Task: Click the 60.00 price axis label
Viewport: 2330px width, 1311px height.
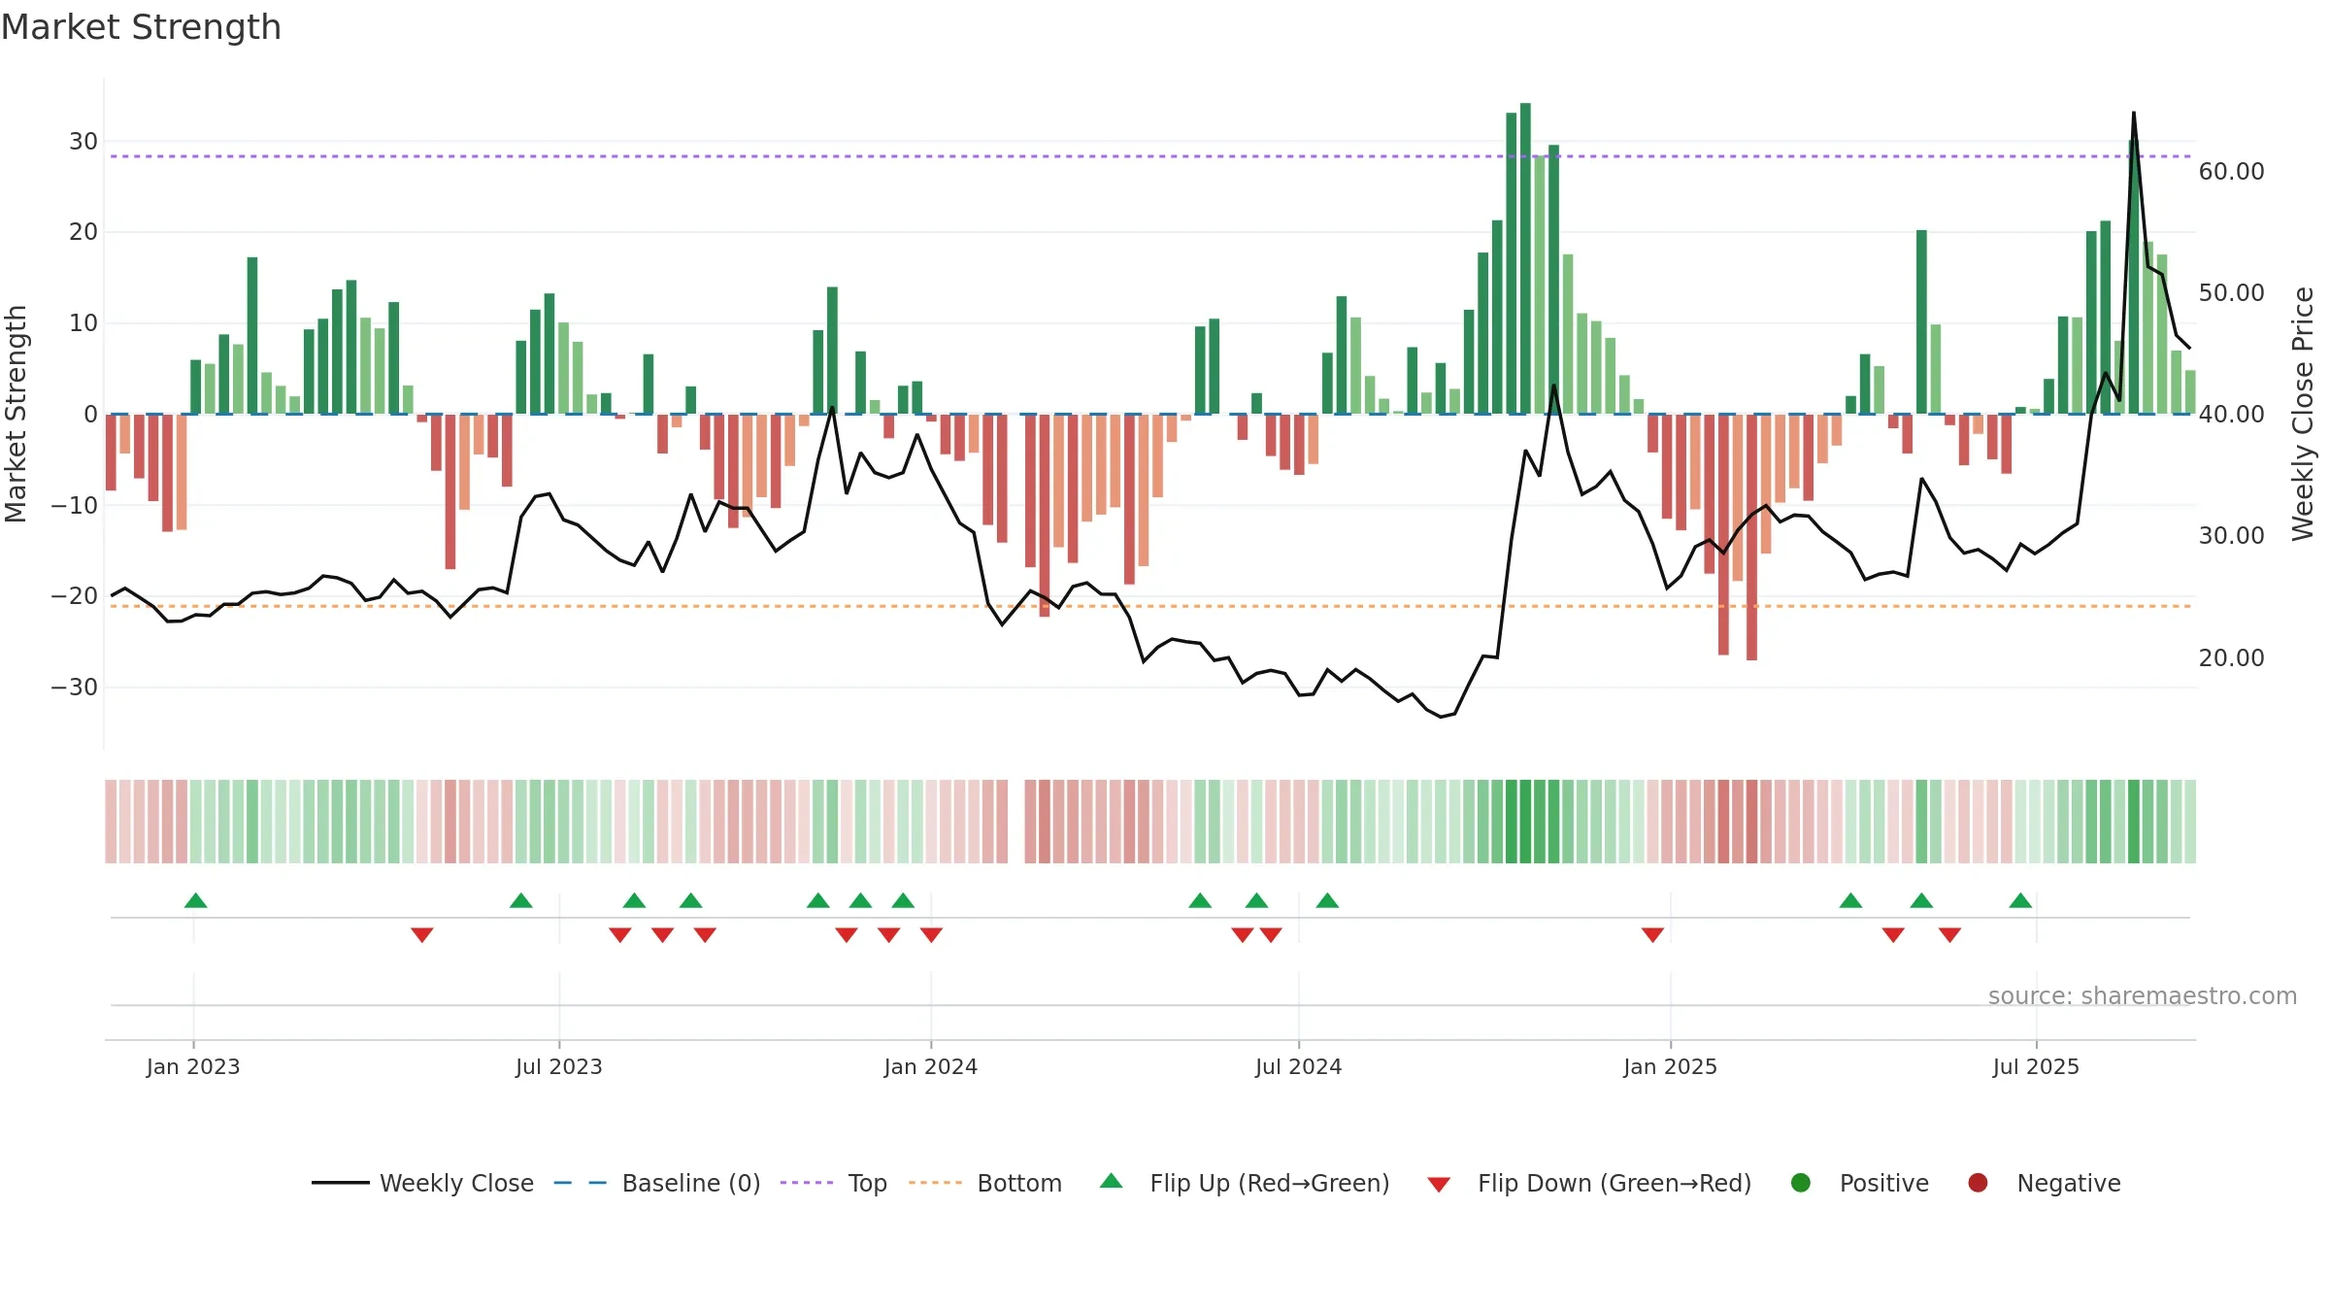Action: click(x=2232, y=171)
